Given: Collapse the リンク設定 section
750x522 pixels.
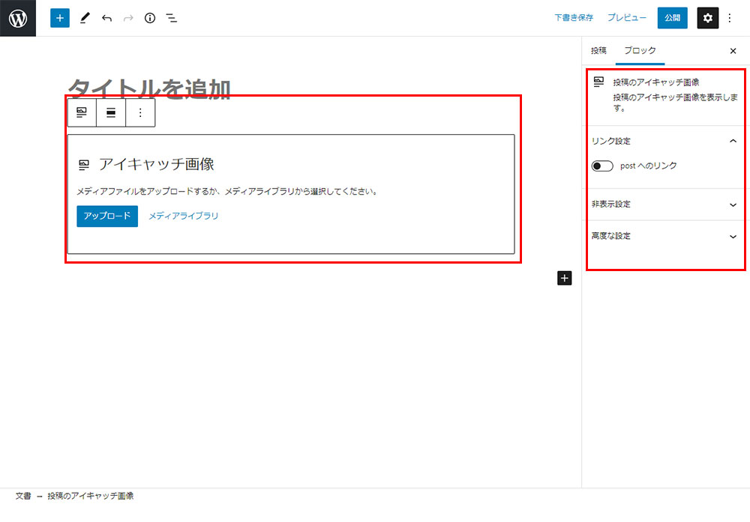Looking at the screenshot, I should click(666, 141).
